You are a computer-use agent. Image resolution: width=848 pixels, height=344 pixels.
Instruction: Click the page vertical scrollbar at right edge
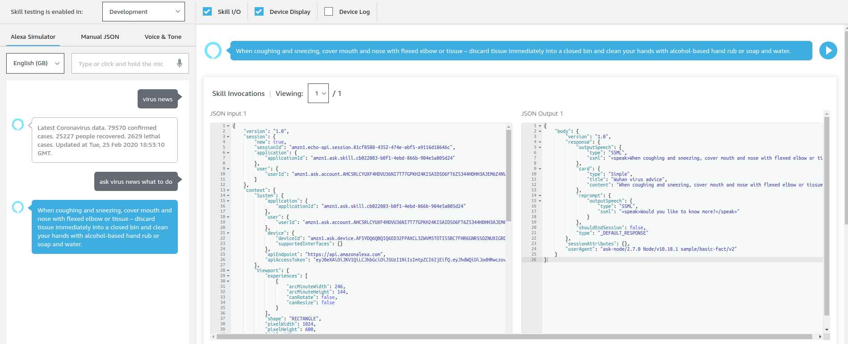pyautogui.click(x=846, y=127)
